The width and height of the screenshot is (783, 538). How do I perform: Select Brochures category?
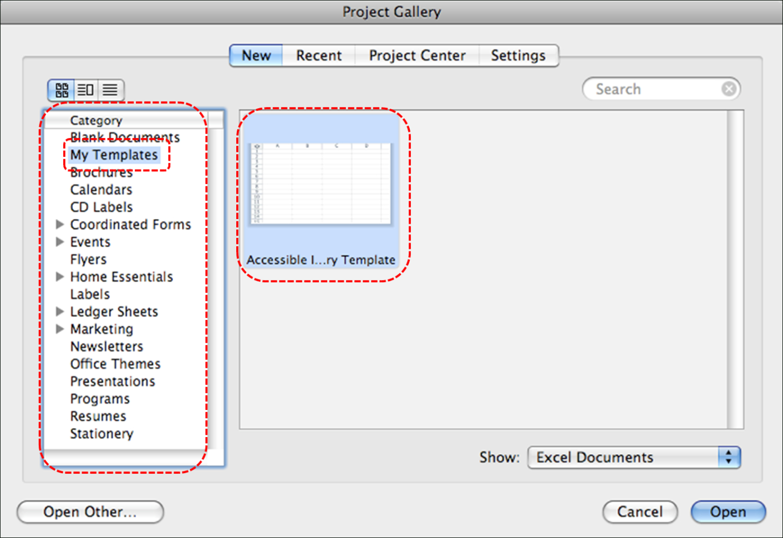pyautogui.click(x=101, y=172)
